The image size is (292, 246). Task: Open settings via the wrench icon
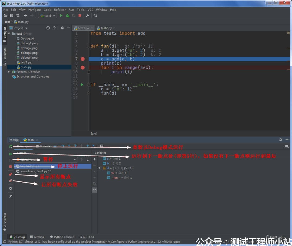tap(88, 16)
